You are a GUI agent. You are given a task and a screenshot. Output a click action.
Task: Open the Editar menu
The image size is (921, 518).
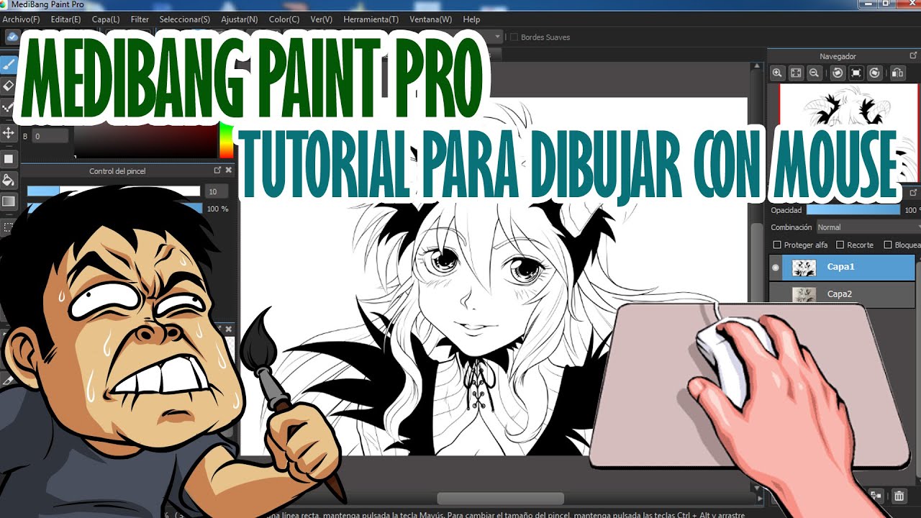click(x=65, y=19)
